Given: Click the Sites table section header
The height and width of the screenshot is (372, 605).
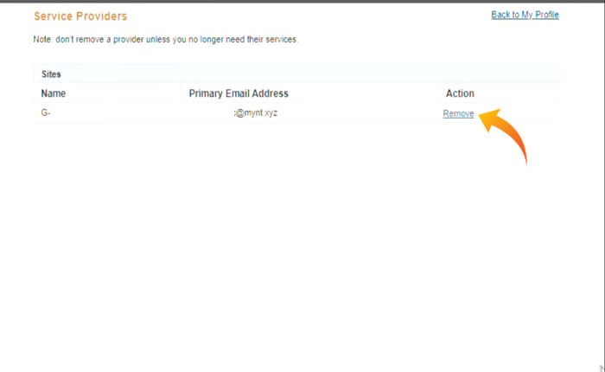Looking at the screenshot, I should coord(51,74).
